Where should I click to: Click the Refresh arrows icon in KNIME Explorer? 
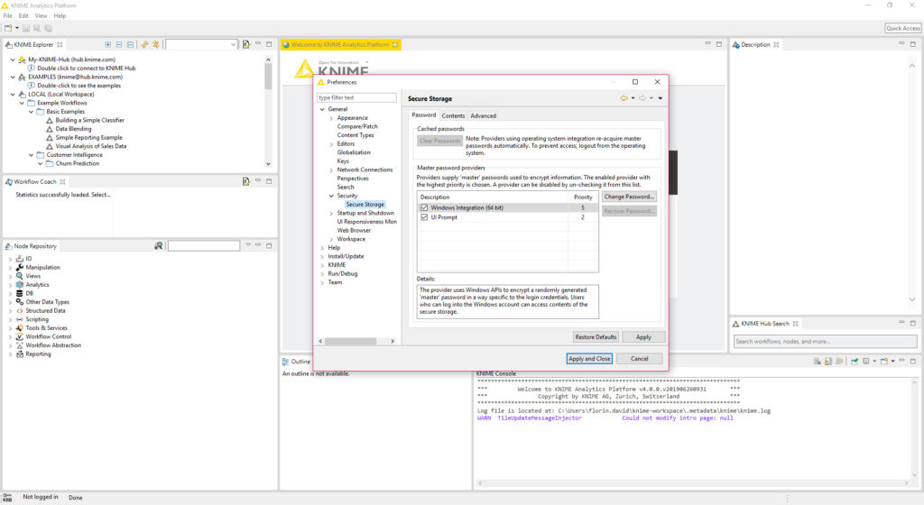144,45
